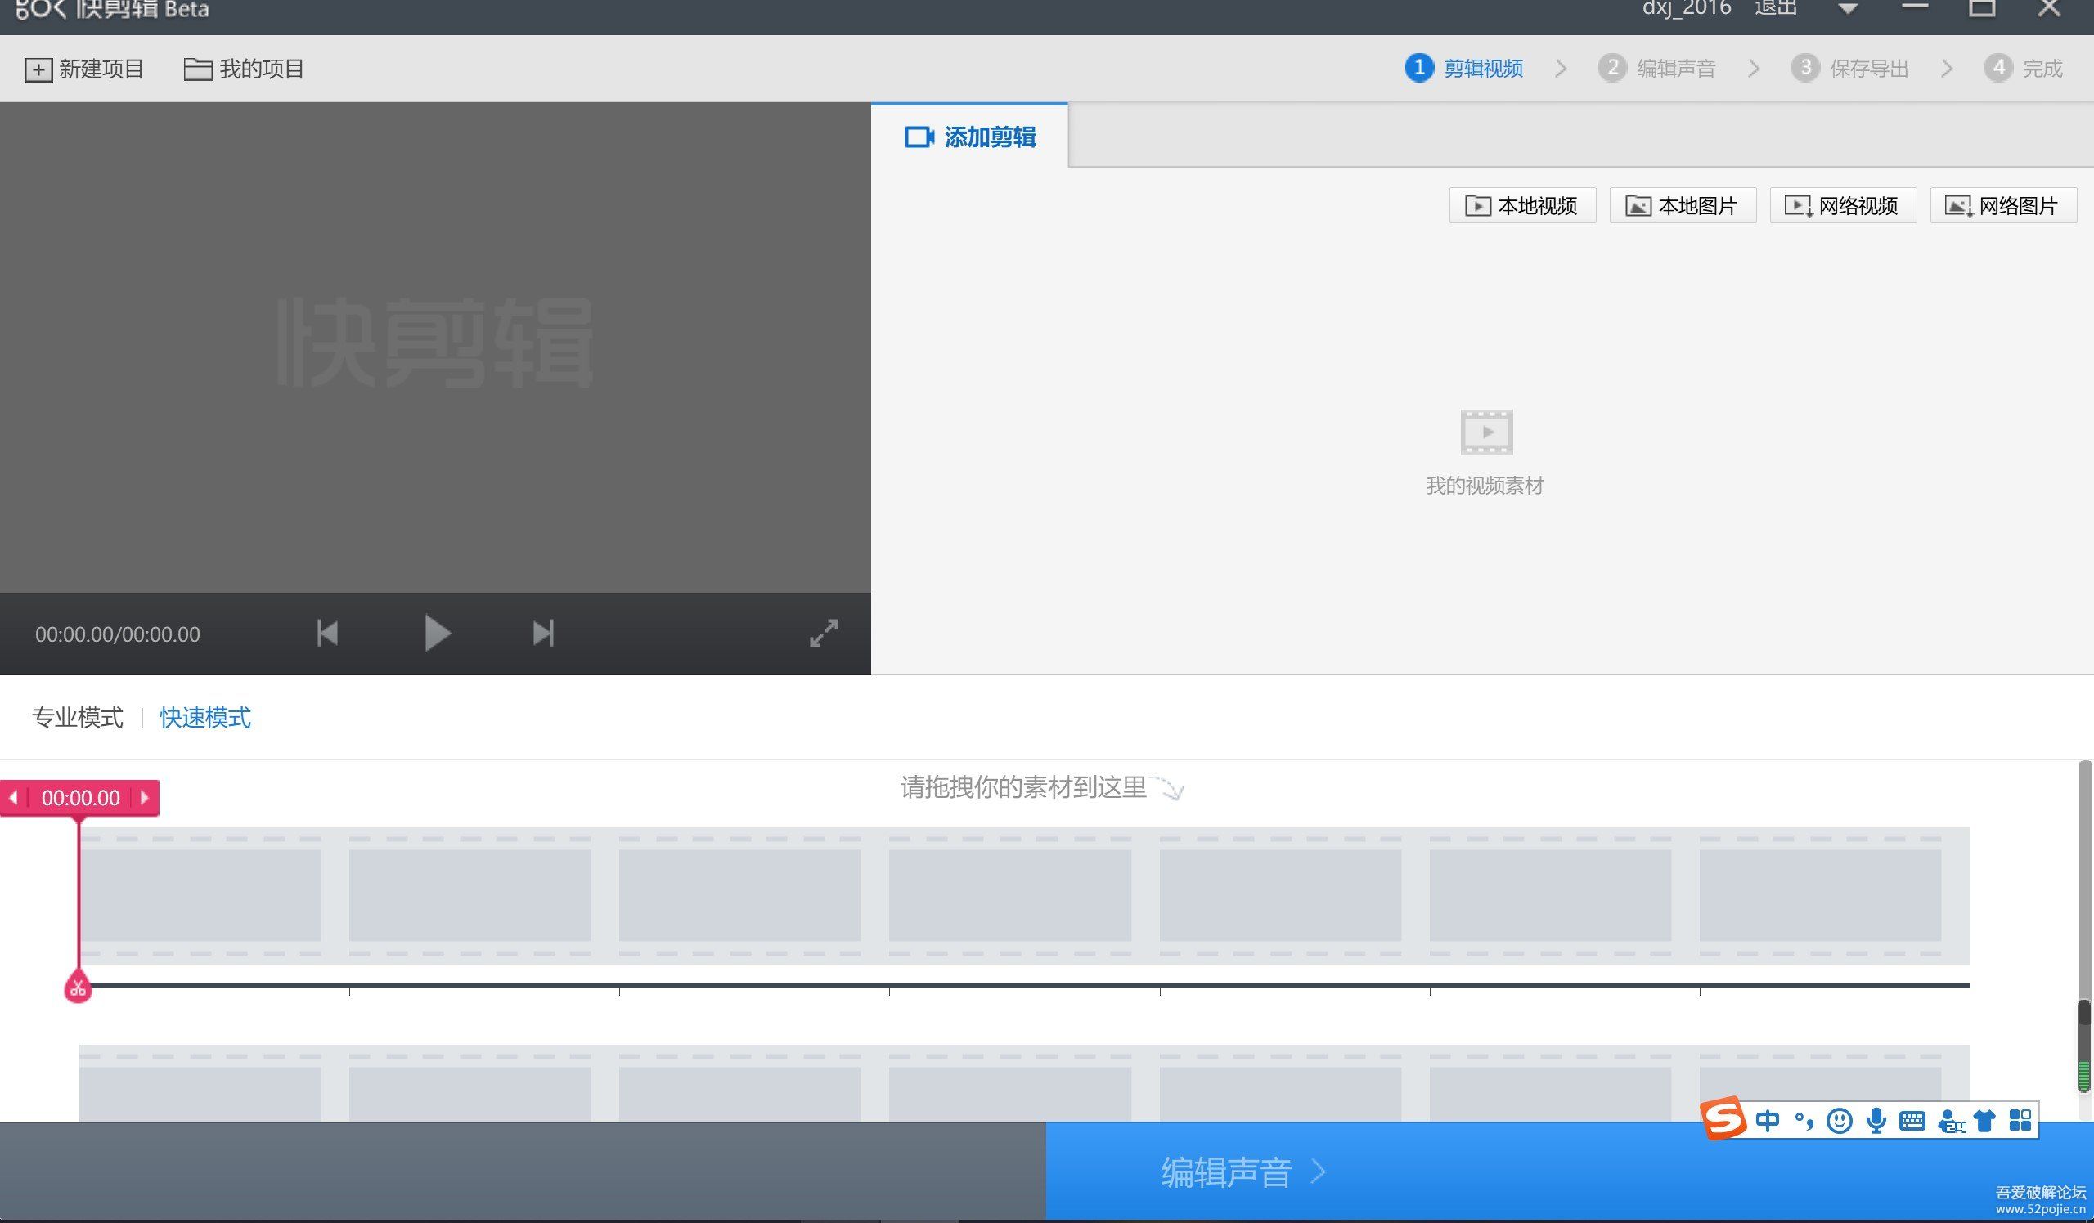Viewport: 2094px width, 1223px height.
Task: Click the Sogou input method S logo
Action: [x=1723, y=1118]
